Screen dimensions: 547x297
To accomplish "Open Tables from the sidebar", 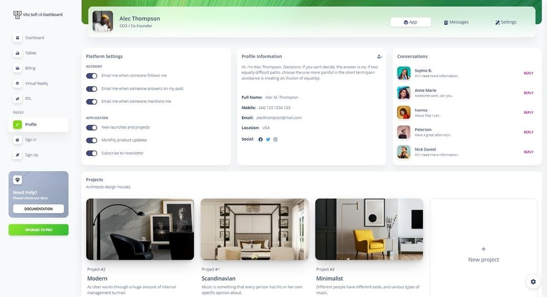I will 31,53.
